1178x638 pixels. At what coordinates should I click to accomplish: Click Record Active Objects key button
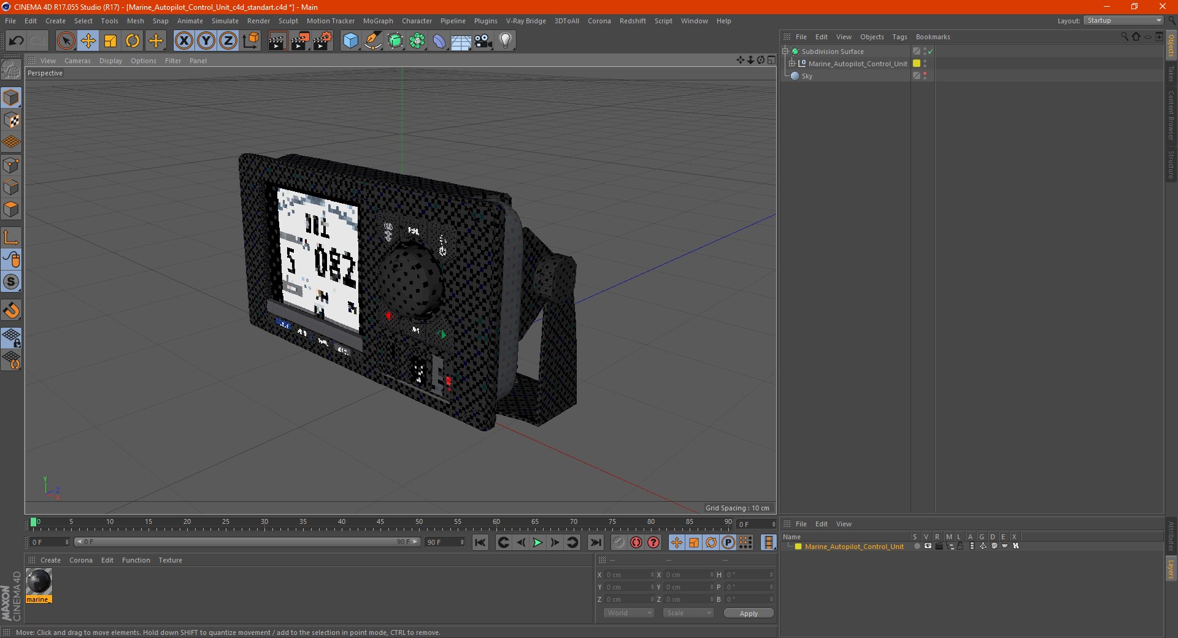pos(619,542)
